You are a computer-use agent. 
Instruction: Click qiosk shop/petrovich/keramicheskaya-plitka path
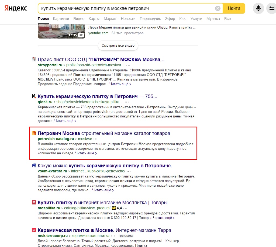pos(89,102)
